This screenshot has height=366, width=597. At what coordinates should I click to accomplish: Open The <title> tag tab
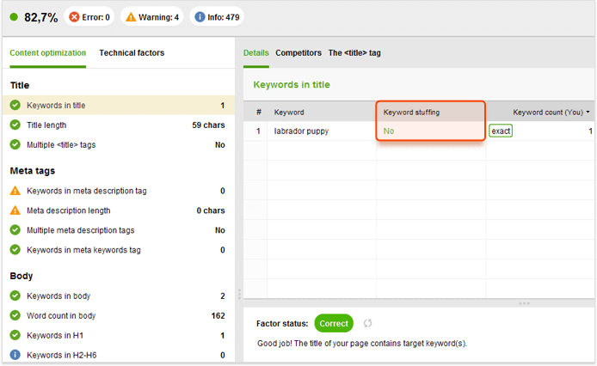pyautogui.click(x=354, y=53)
